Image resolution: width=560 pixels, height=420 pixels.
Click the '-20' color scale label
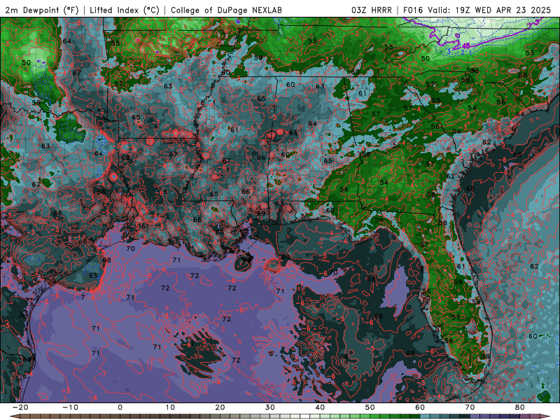click(x=20, y=407)
